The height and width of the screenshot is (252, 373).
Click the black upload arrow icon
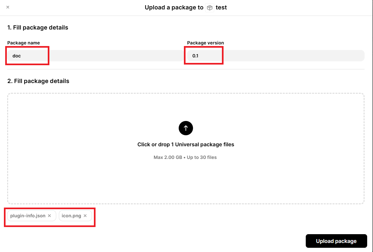[186, 128]
